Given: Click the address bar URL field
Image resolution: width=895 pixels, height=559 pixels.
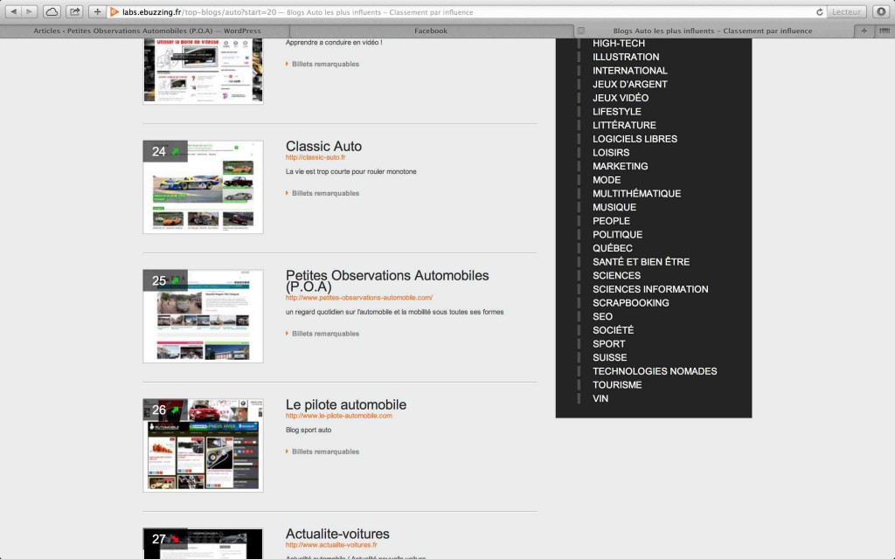Looking at the screenshot, I should [463, 12].
